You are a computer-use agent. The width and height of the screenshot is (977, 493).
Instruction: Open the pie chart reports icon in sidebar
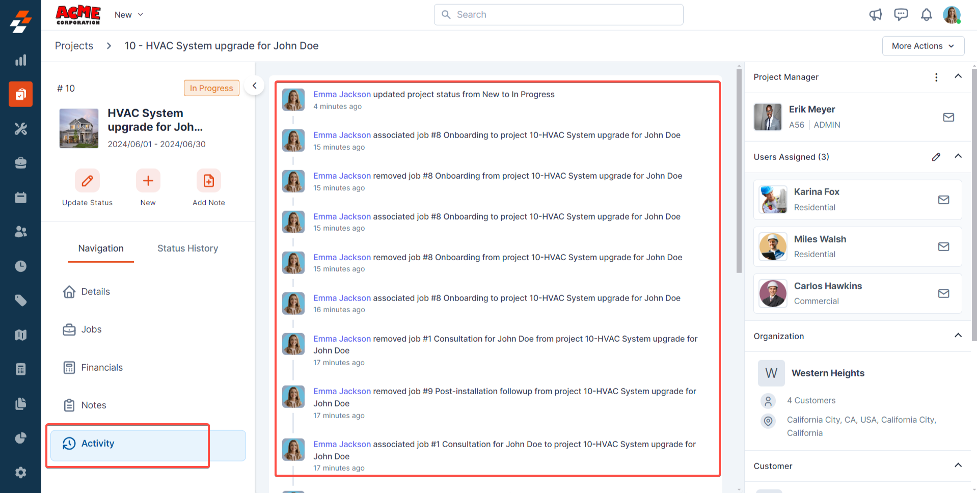[20, 438]
